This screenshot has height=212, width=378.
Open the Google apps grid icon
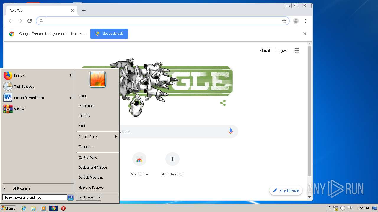[x=297, y=50]
